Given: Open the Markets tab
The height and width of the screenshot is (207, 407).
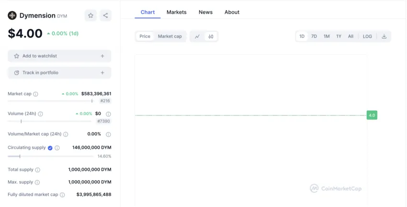Looking at the screenshot, I should [177, 12].
